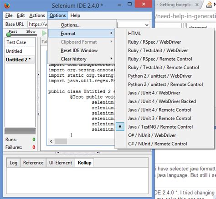Select Java / JUnit 3 / Remote Control format
The width and height of the screenshot is (216, 199).
pyautogui.click(x=165, y=118)
